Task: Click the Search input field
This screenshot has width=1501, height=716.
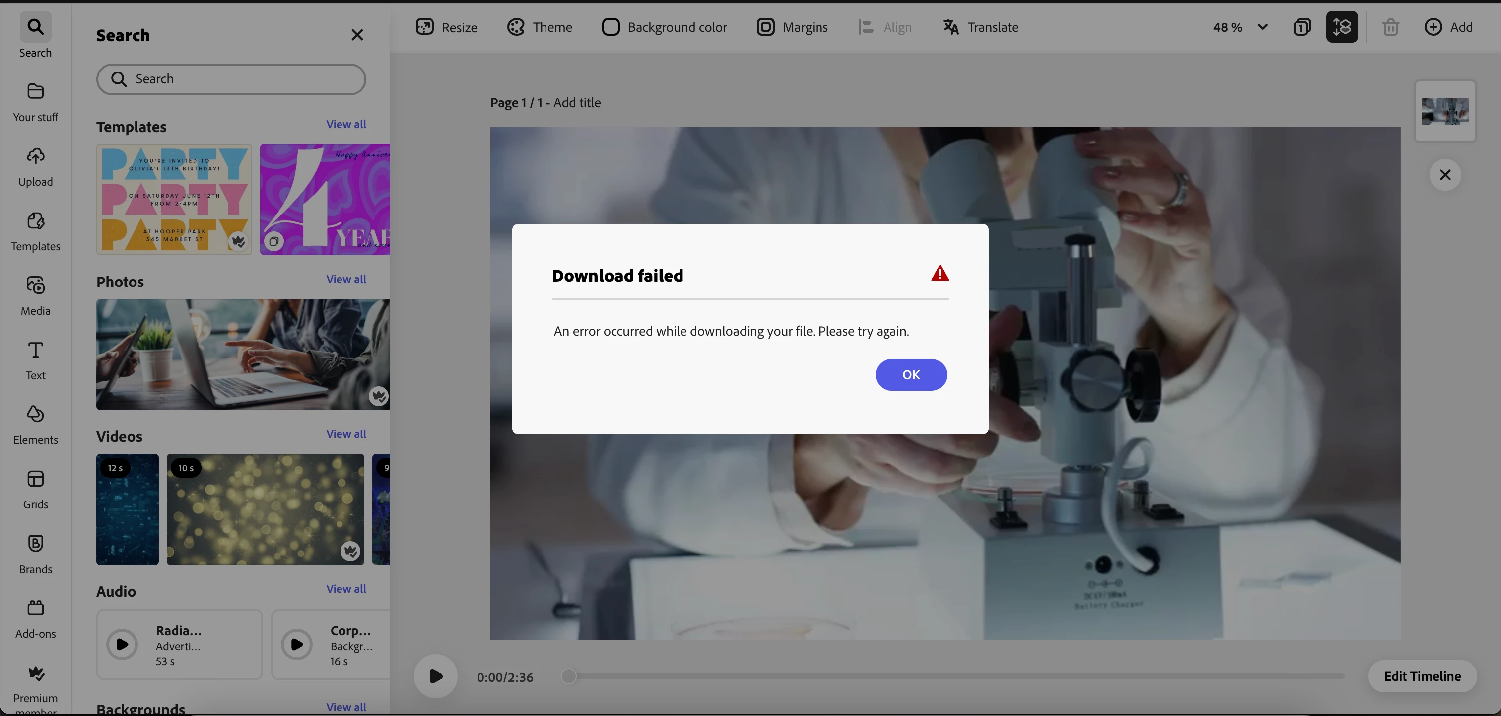Action: pyautogui.click(x=231, y=79)
